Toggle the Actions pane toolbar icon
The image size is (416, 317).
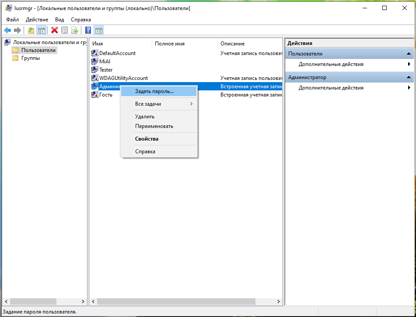(99, 30)
